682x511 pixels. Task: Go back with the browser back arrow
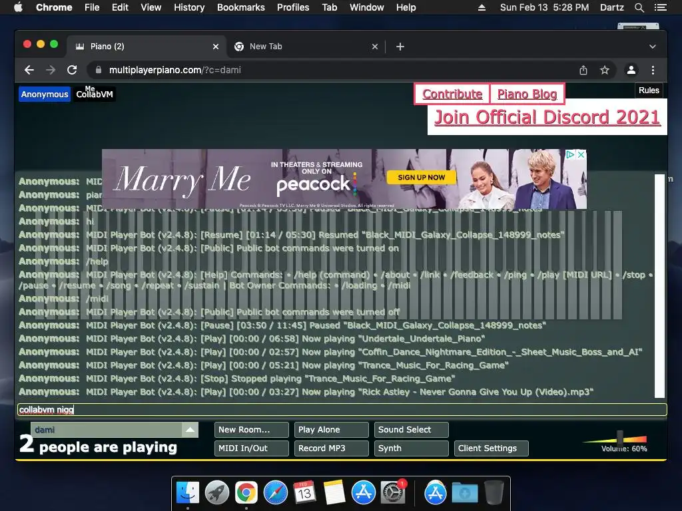[29, 70]
